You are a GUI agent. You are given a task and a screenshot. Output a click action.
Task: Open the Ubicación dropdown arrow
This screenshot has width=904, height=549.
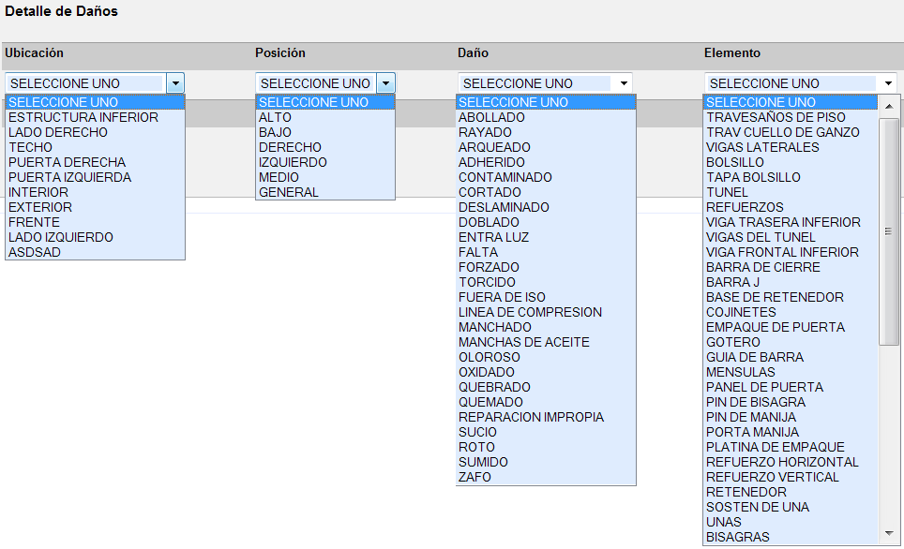(175, 83)
